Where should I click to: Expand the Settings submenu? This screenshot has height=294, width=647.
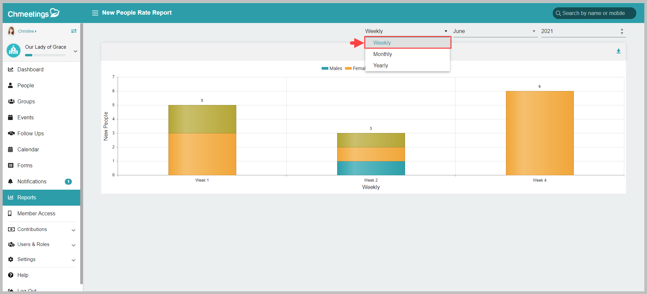(74, 260)
